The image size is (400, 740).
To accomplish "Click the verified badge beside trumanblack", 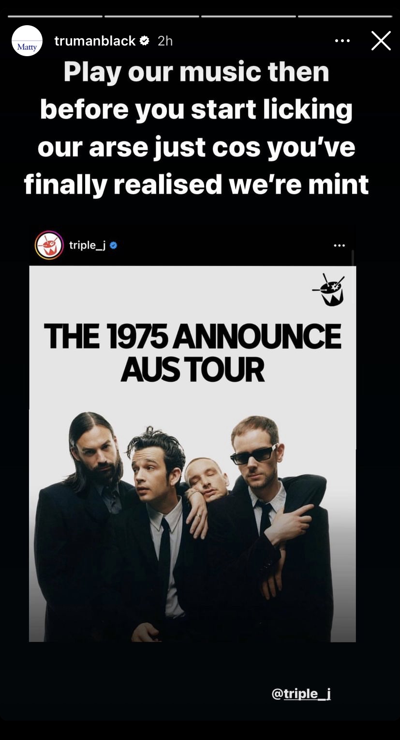I will point(144,41).
